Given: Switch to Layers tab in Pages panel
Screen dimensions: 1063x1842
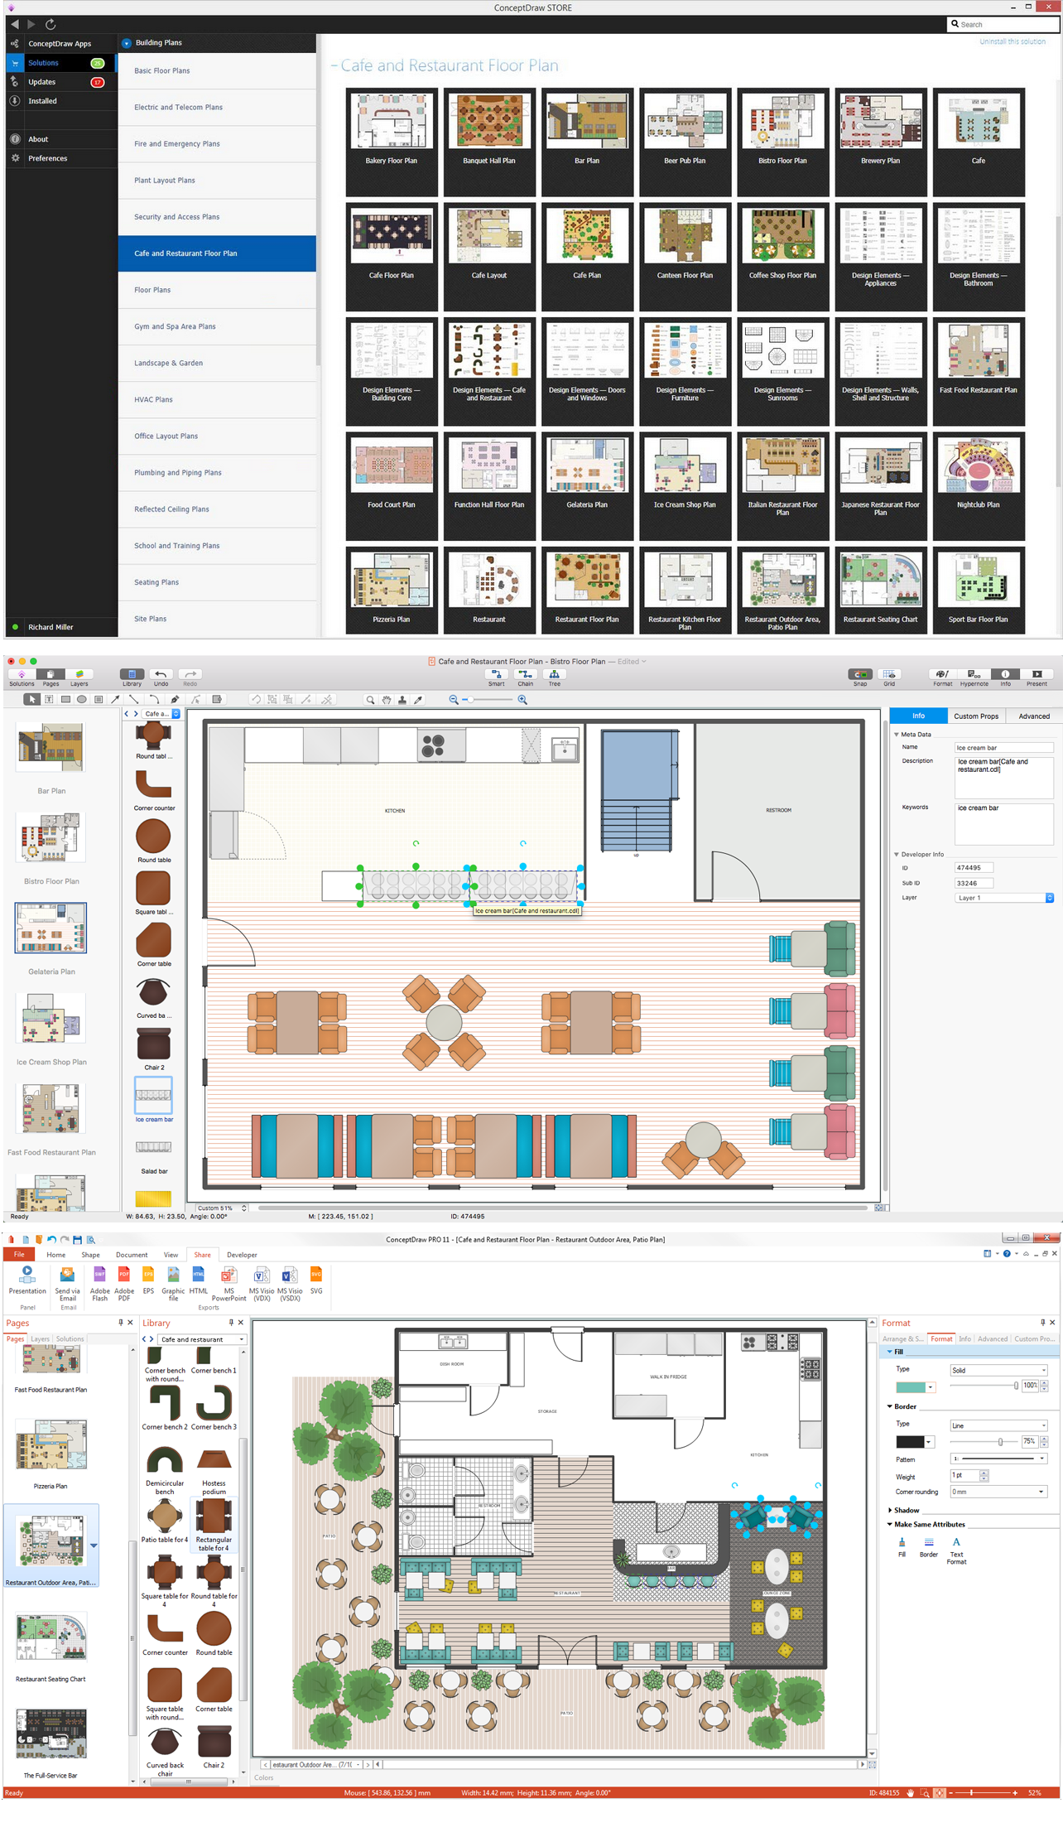Looking at the screenshot, I should click(x=40, y=1339).
